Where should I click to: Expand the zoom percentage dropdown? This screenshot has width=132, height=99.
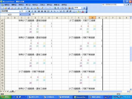pos(82,8)
